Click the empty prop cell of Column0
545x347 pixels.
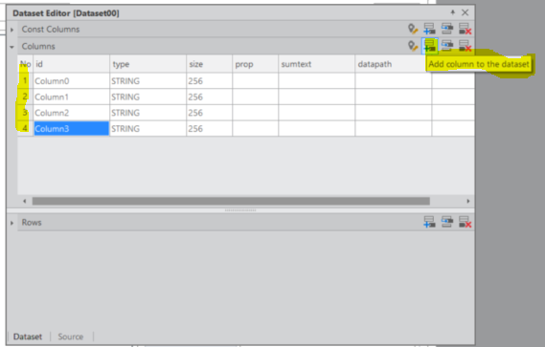pyautogui.click(x=255, y=81)
